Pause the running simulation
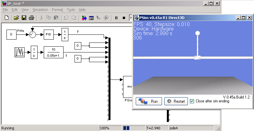254x131 pixels. (116, 18)
